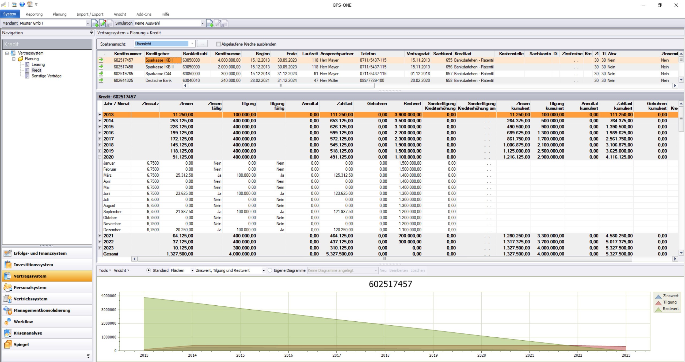Screen dimensions: 685x362
Task: Open the Planung menu
Action: pyautogui.click(x=59, y=14)
